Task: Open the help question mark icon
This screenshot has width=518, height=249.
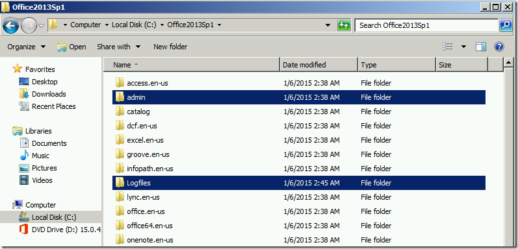Action: (x=499, y=47)
